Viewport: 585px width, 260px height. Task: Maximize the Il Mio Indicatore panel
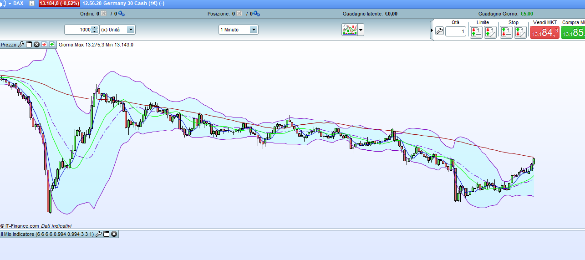(x=106, y=234)
